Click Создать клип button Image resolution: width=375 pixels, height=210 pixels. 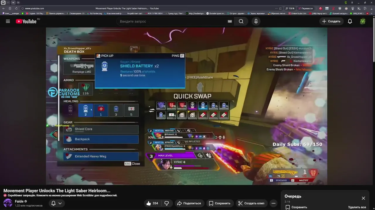tap(251, 203)
